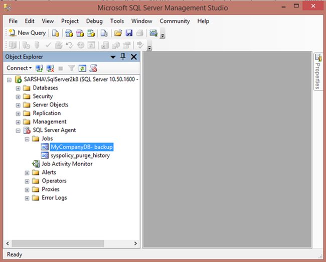326x262 pixels.
Task: Expand the Security folder
Action: tap(18, 97)
